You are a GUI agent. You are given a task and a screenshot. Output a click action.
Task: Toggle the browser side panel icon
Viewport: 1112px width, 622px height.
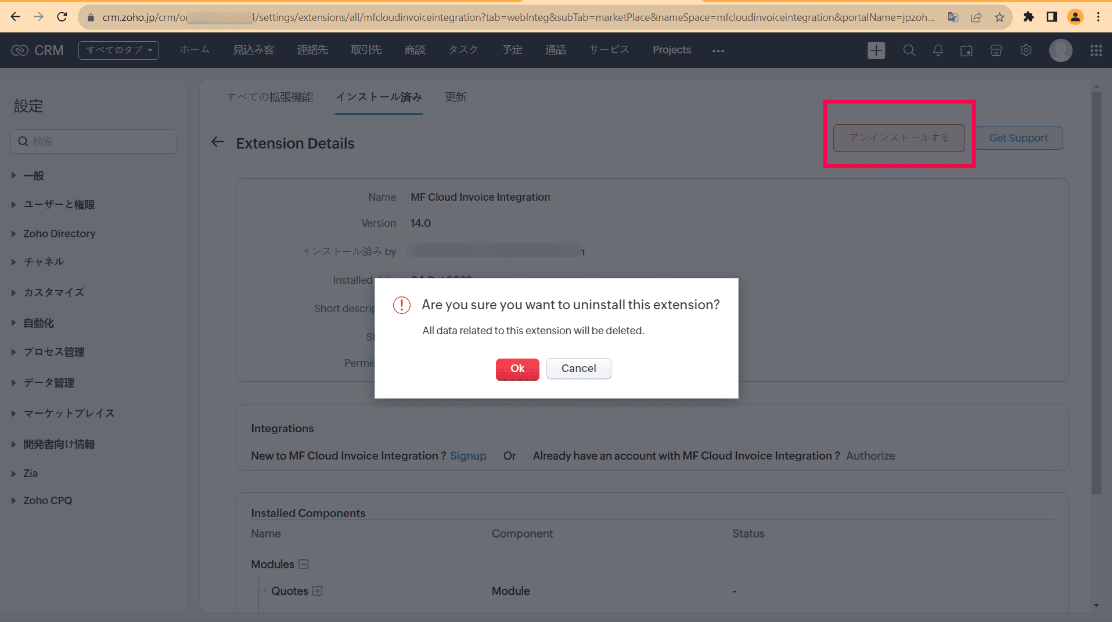[x=1052, y=17]
